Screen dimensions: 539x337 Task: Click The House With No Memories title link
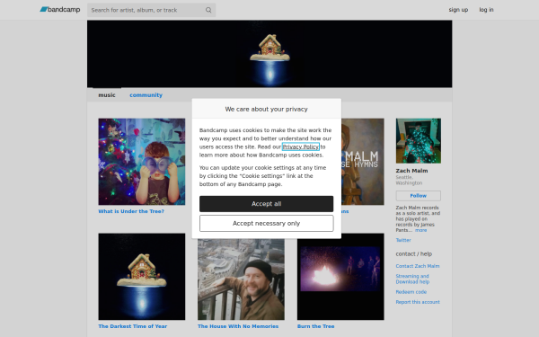tap(238, 326)
